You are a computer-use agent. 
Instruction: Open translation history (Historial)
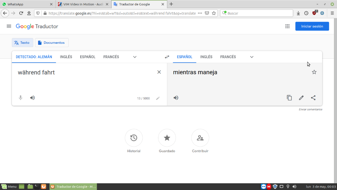coord(134,138)
